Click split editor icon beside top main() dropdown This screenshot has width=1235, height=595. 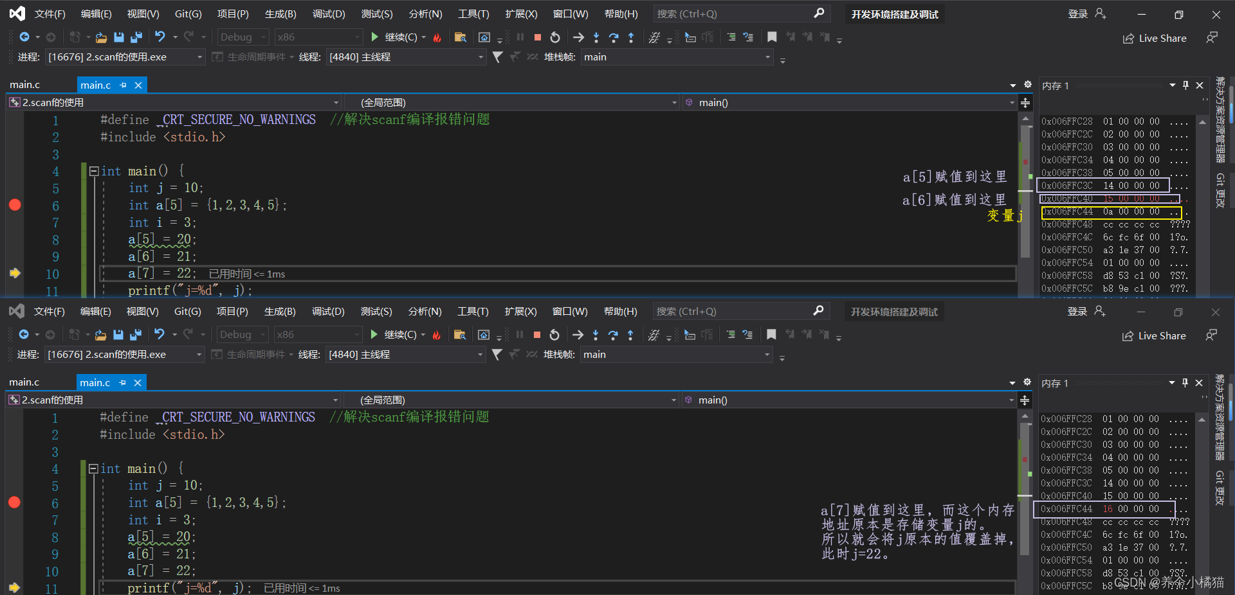pos(1025,103)
